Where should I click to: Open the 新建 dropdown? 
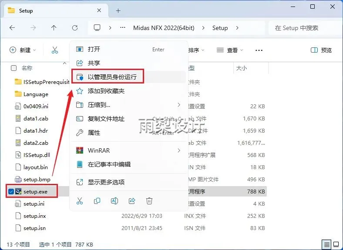(x=23, y=50)
